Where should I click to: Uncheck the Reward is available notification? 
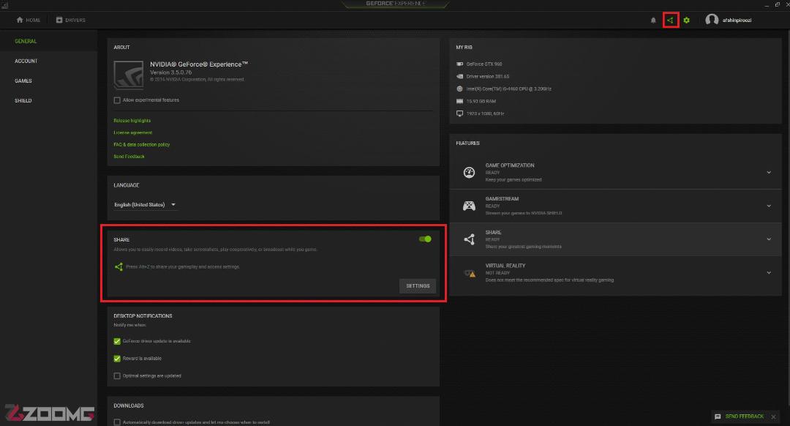[x=117, y=359]
